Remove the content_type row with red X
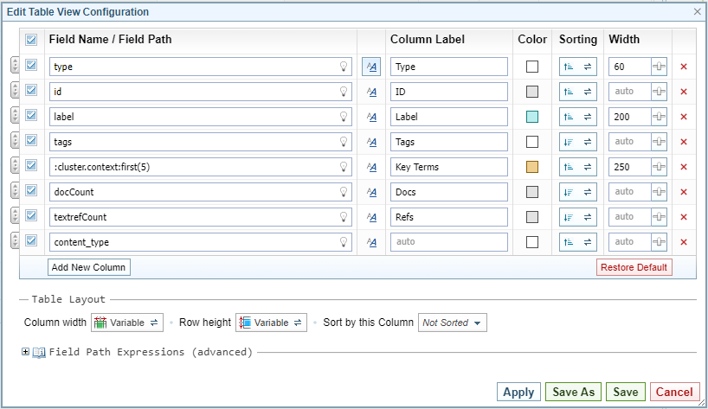708x409 pixels. (x=684, y=242)
